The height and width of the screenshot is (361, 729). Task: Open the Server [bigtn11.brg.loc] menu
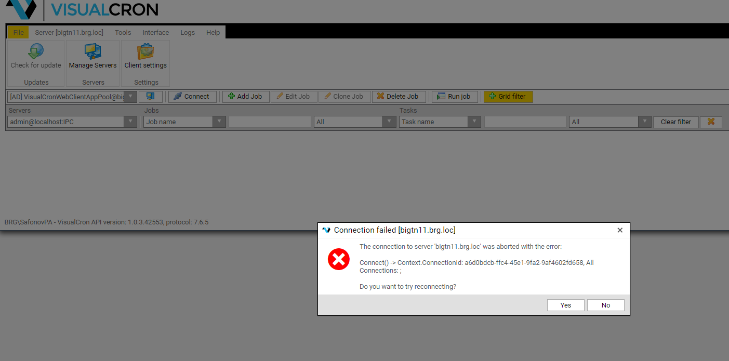click(69, 32)
